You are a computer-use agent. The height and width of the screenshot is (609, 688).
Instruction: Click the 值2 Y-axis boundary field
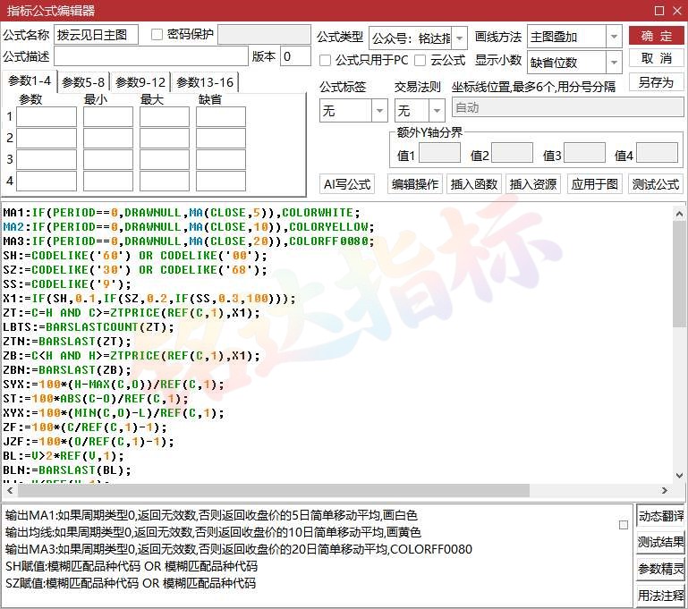click(x=512, y=153)
